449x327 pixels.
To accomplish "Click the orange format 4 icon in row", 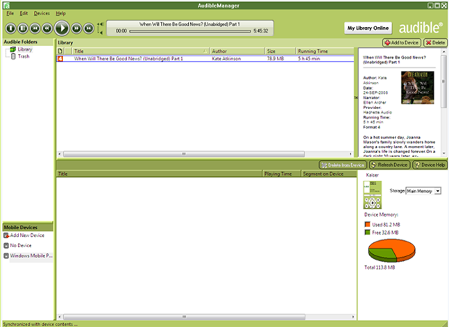I will click(x=60, y=58).
